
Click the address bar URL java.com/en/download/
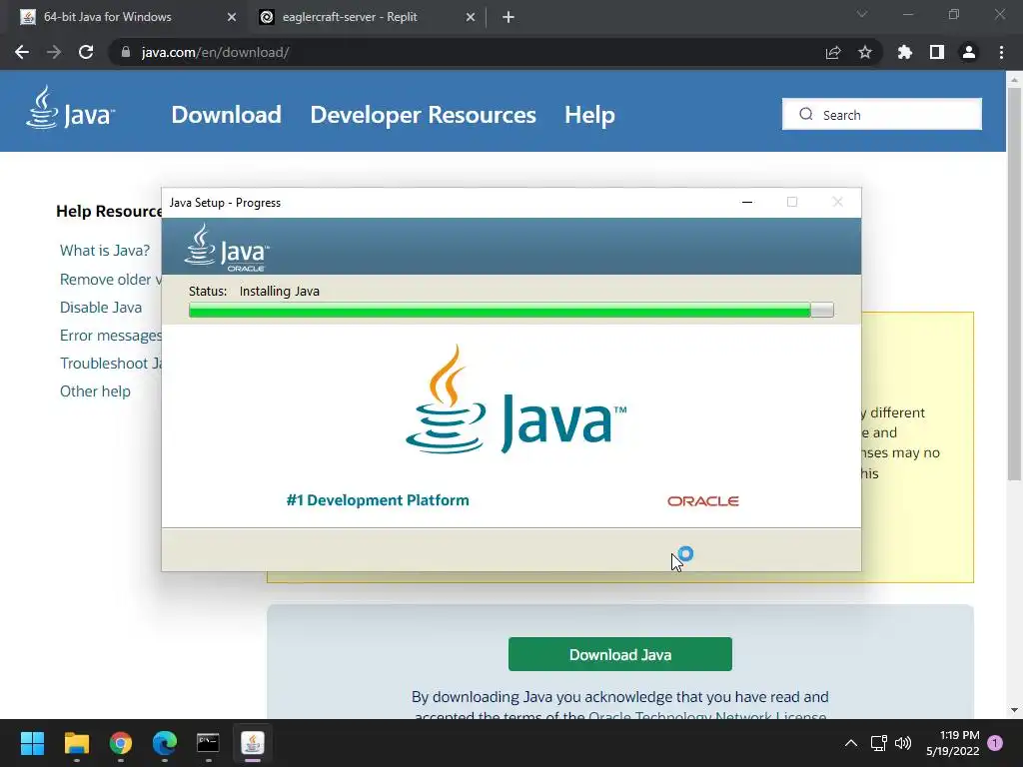[216, 52]
